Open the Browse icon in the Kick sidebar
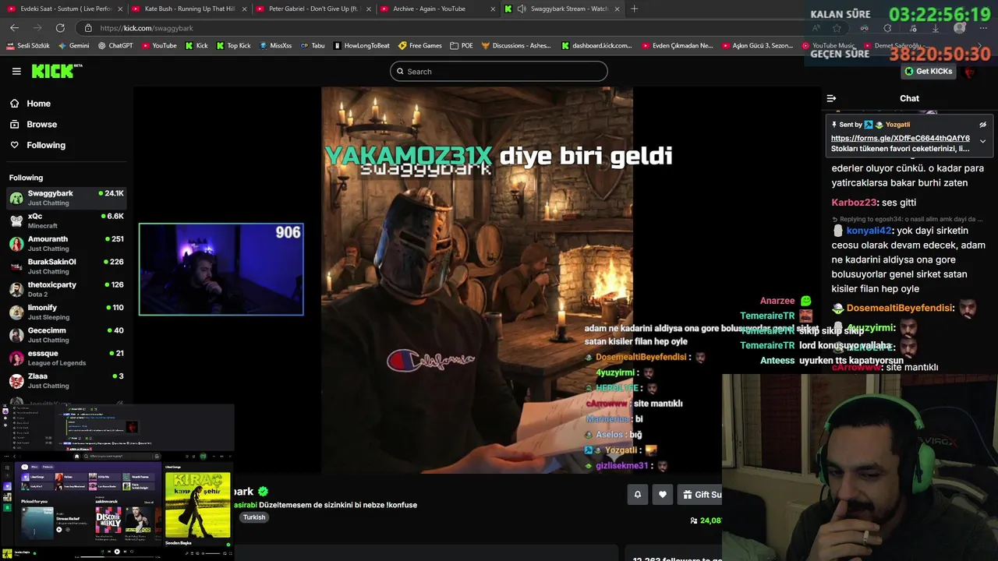998x561 pixels. point(15,124)
